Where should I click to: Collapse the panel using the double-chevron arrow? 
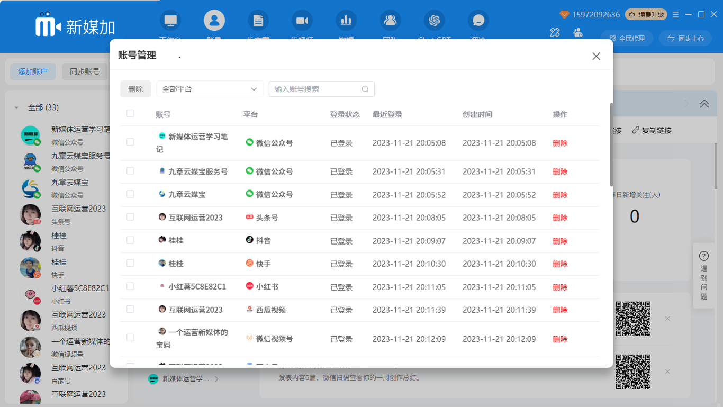(704, 104)
